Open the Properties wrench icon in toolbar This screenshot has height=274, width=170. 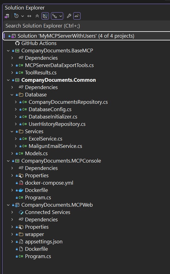pos(69,16)
